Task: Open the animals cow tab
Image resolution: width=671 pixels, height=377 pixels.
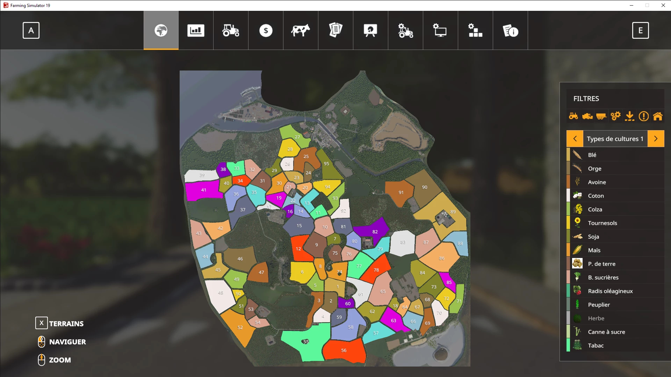Action: pos(301,30)
